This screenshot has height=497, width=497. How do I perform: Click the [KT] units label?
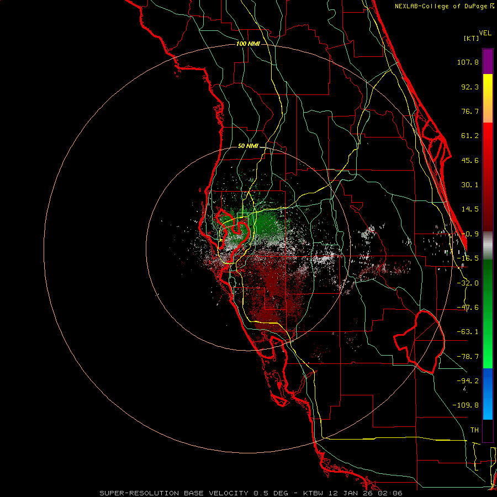pos(472,38)
